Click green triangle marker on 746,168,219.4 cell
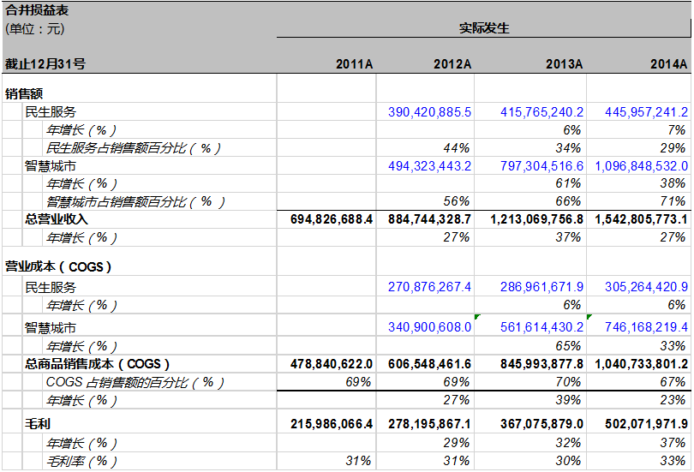 (x=589, y=317)
